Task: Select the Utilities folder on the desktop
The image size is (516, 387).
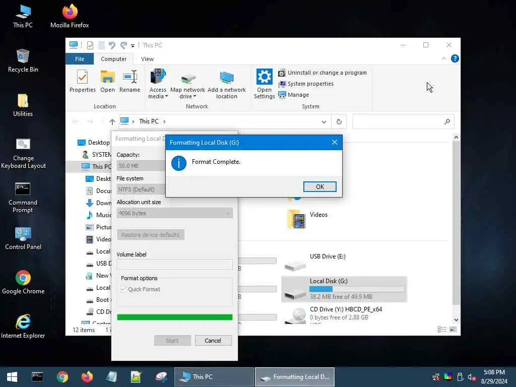Action: 23,105
